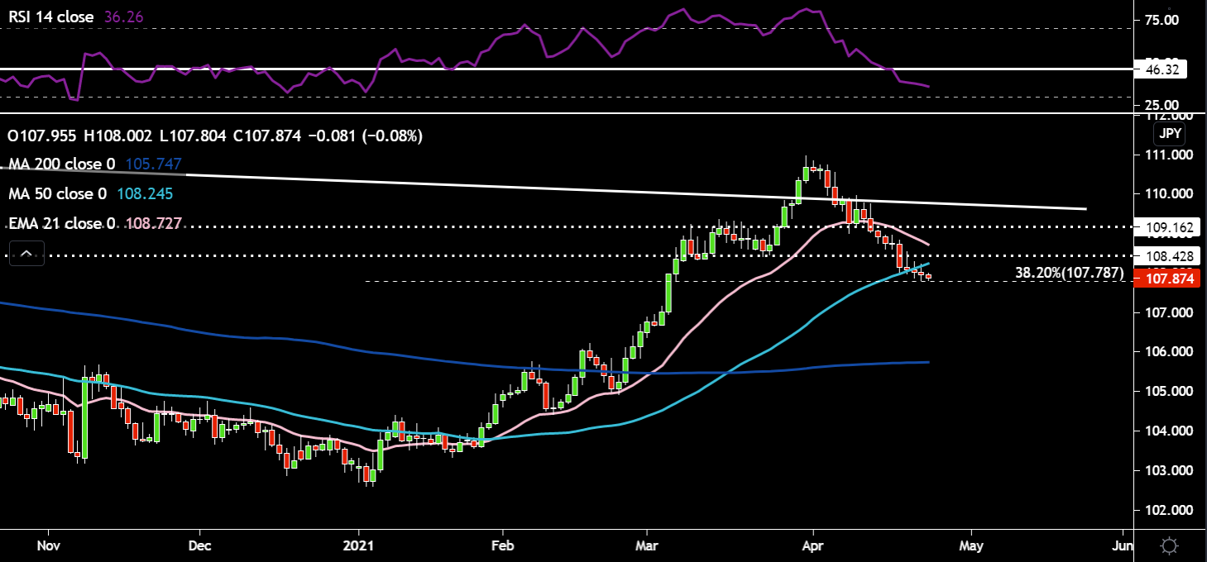This screenshot has width=1207, height=562.
Task: Click the high price H108.002
Action: 119,135
